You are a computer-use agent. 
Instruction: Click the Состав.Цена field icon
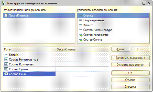point(6,74)
